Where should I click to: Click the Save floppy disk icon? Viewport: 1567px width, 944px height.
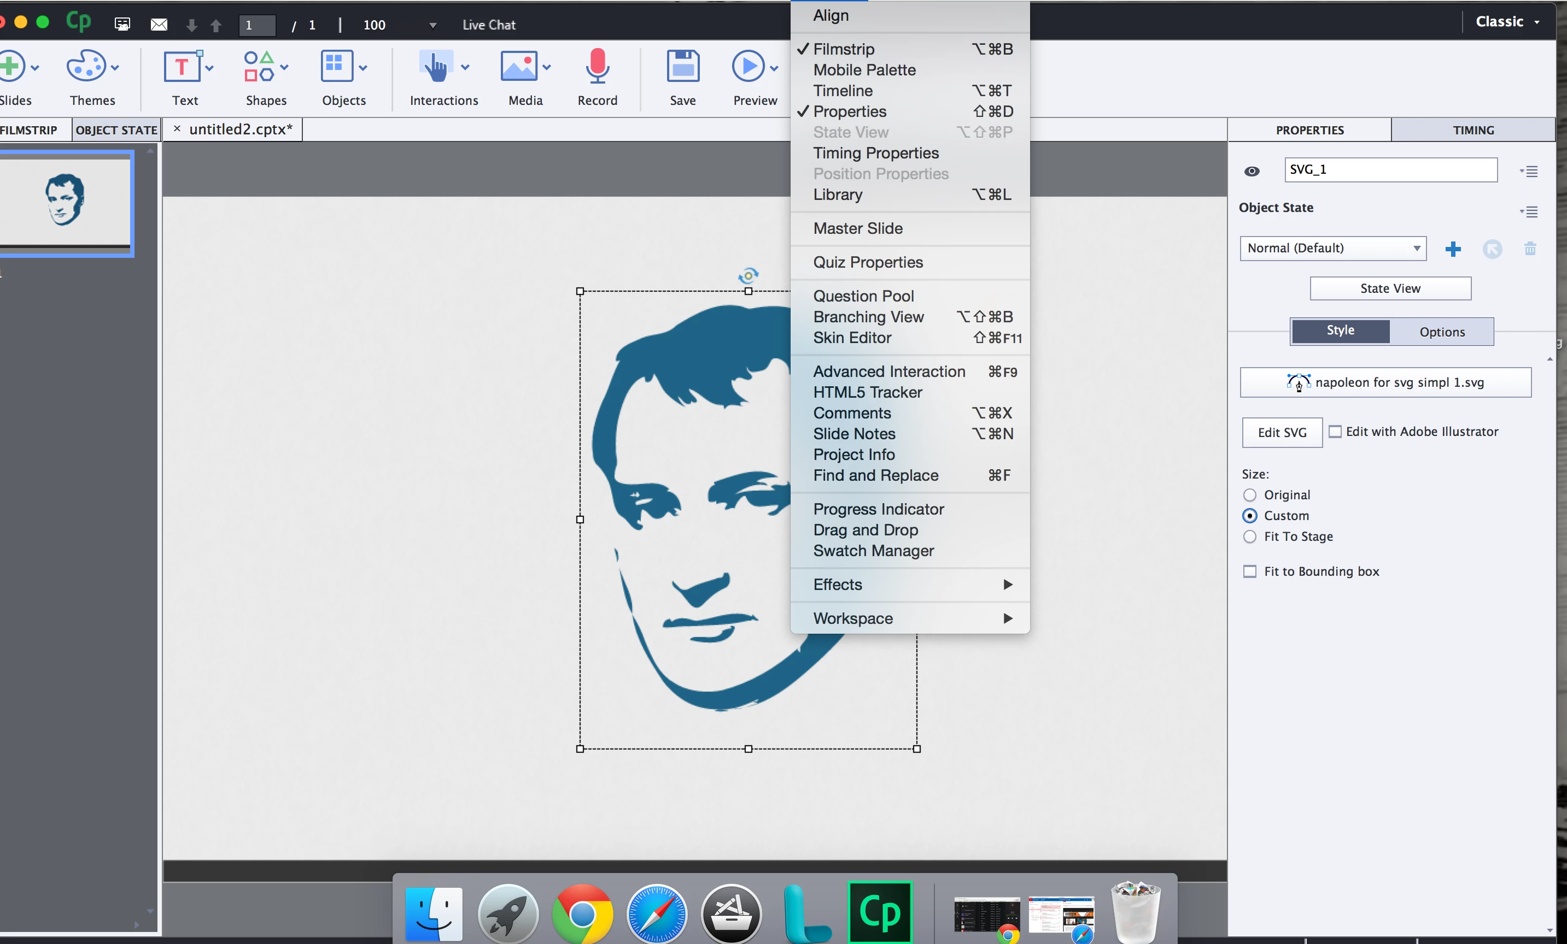[682, 66]
